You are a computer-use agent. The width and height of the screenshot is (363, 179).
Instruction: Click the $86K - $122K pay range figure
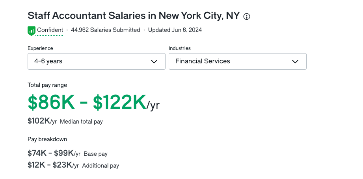pos(87,102)
